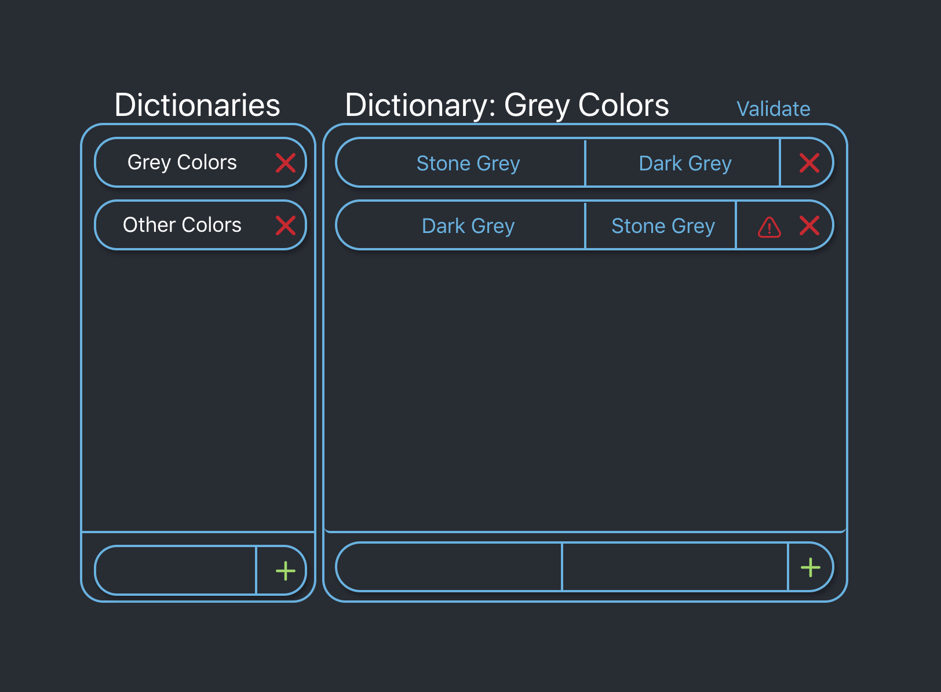This screenshot has width=941, height=692.
Task: Focus the new dictionary name field
Action: point(176,570)
